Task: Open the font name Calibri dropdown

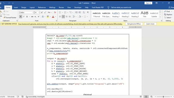Action: [33, 13]
